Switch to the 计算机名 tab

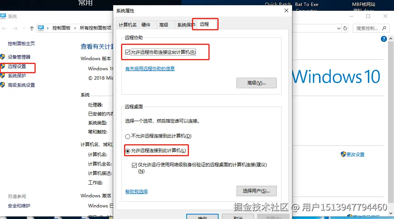point(128,25)
